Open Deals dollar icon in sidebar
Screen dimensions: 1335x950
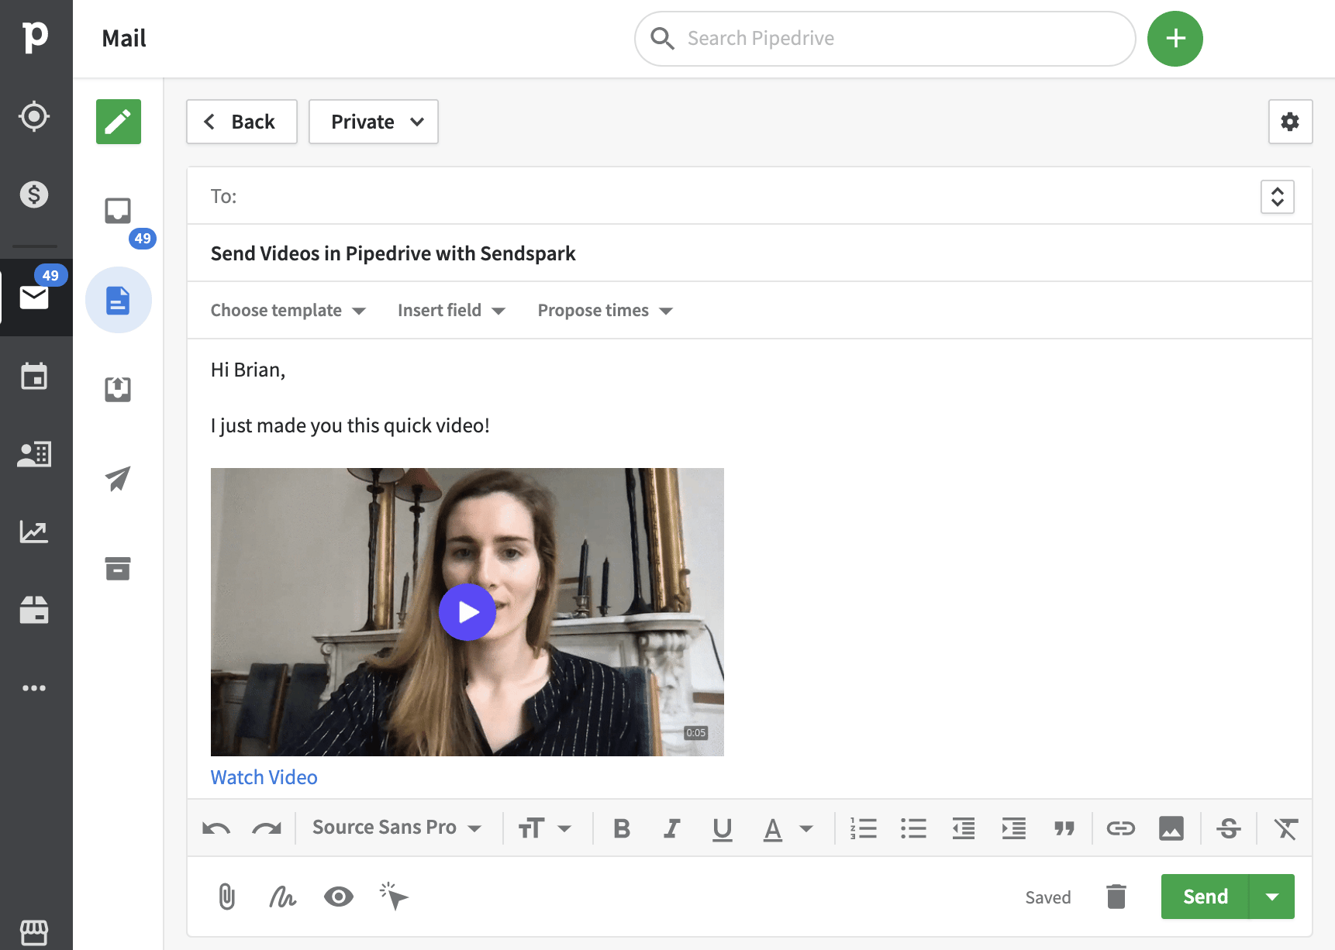tap(34, 194)
